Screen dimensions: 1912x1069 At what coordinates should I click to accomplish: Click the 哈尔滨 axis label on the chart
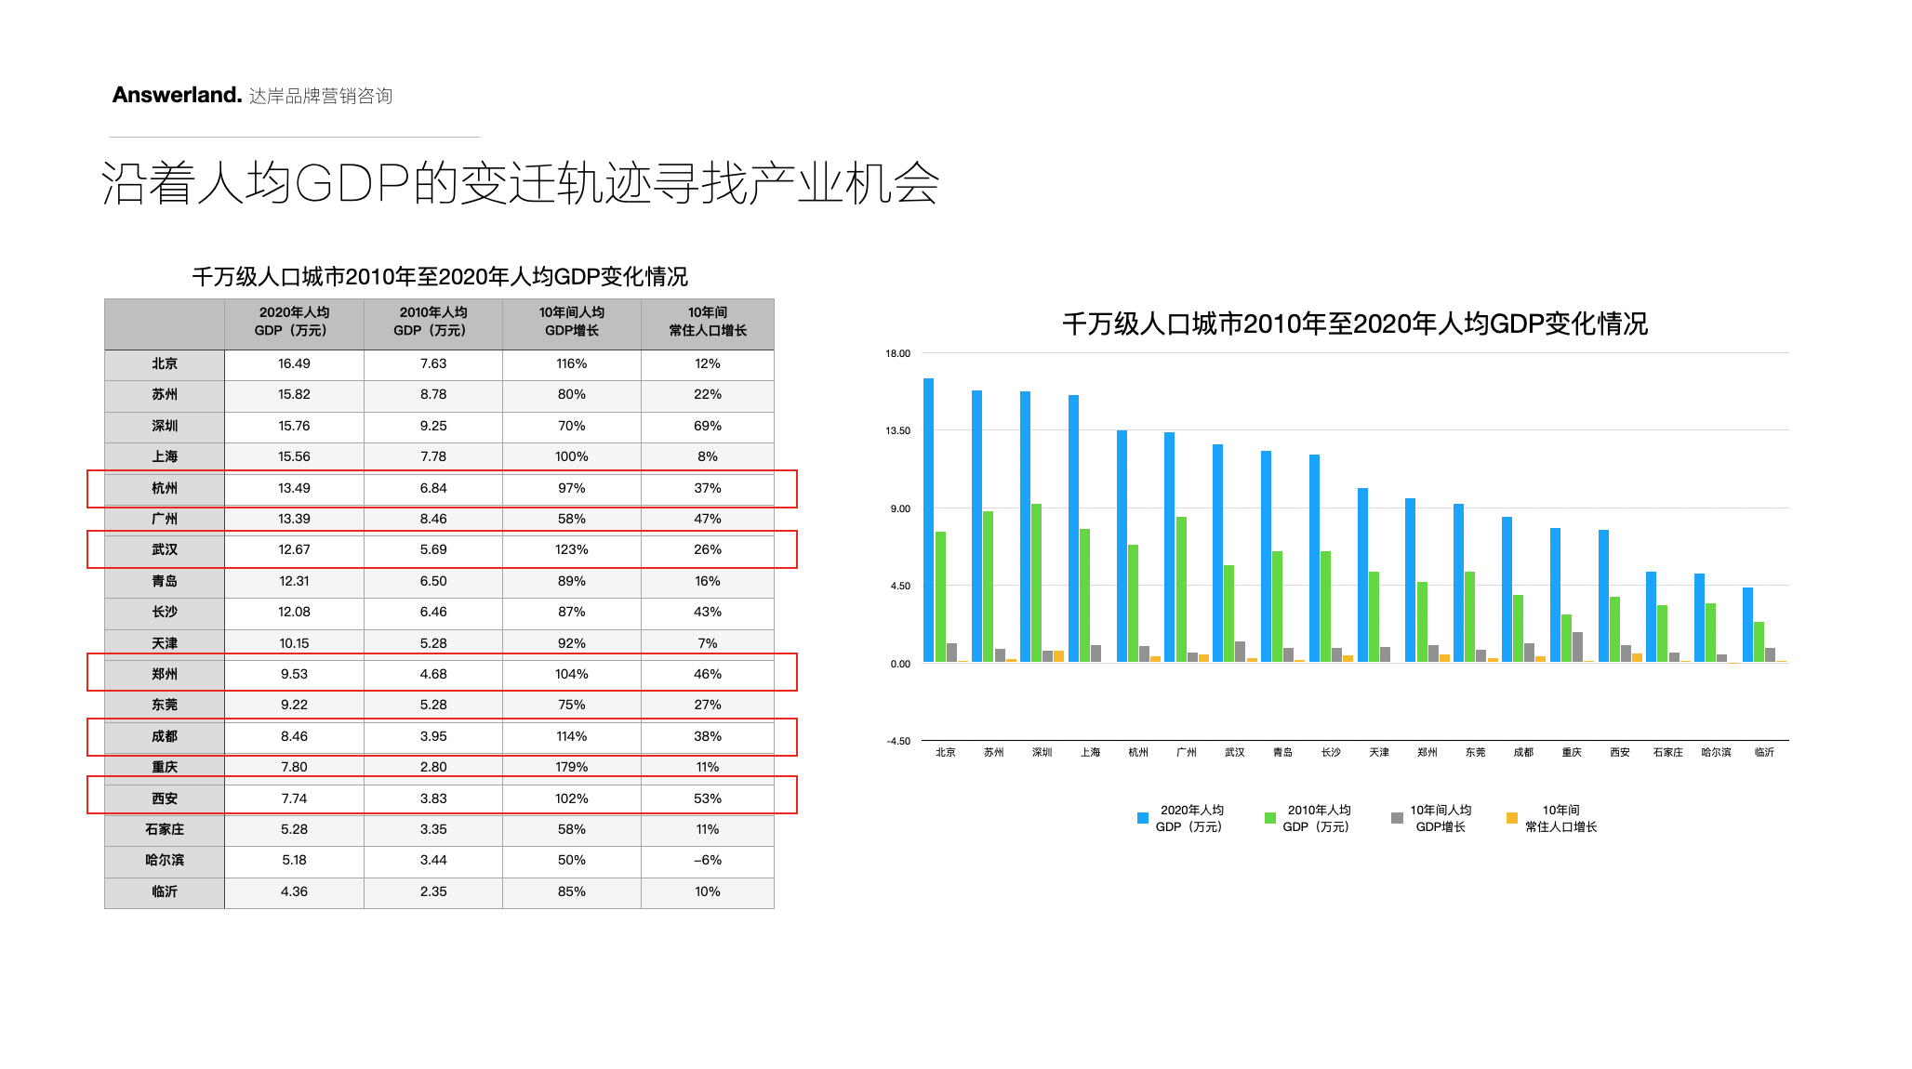pyautogui.click(x=1717, y=752)
